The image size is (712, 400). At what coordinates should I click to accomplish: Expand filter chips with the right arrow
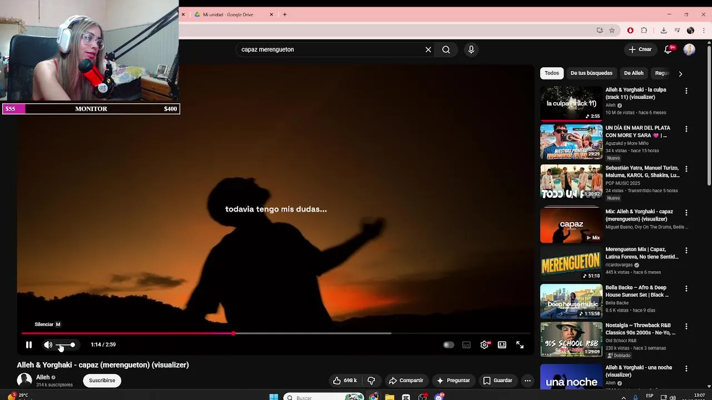coord(680,73)
